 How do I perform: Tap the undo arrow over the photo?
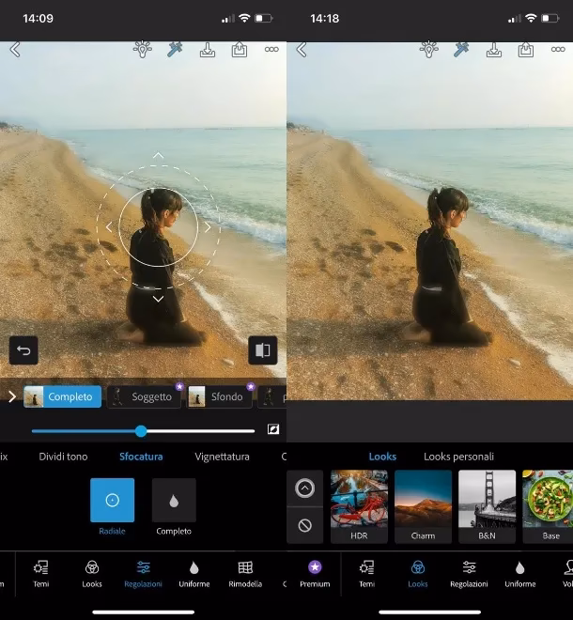point(23,350)
